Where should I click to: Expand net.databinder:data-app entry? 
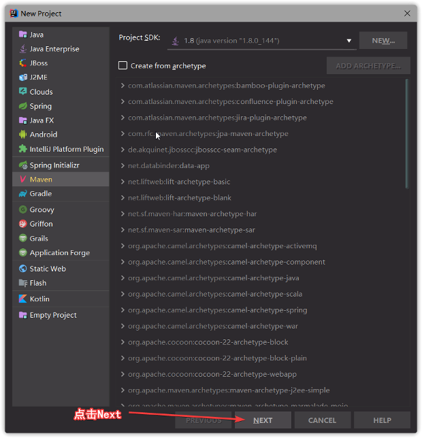click(123, 165)
